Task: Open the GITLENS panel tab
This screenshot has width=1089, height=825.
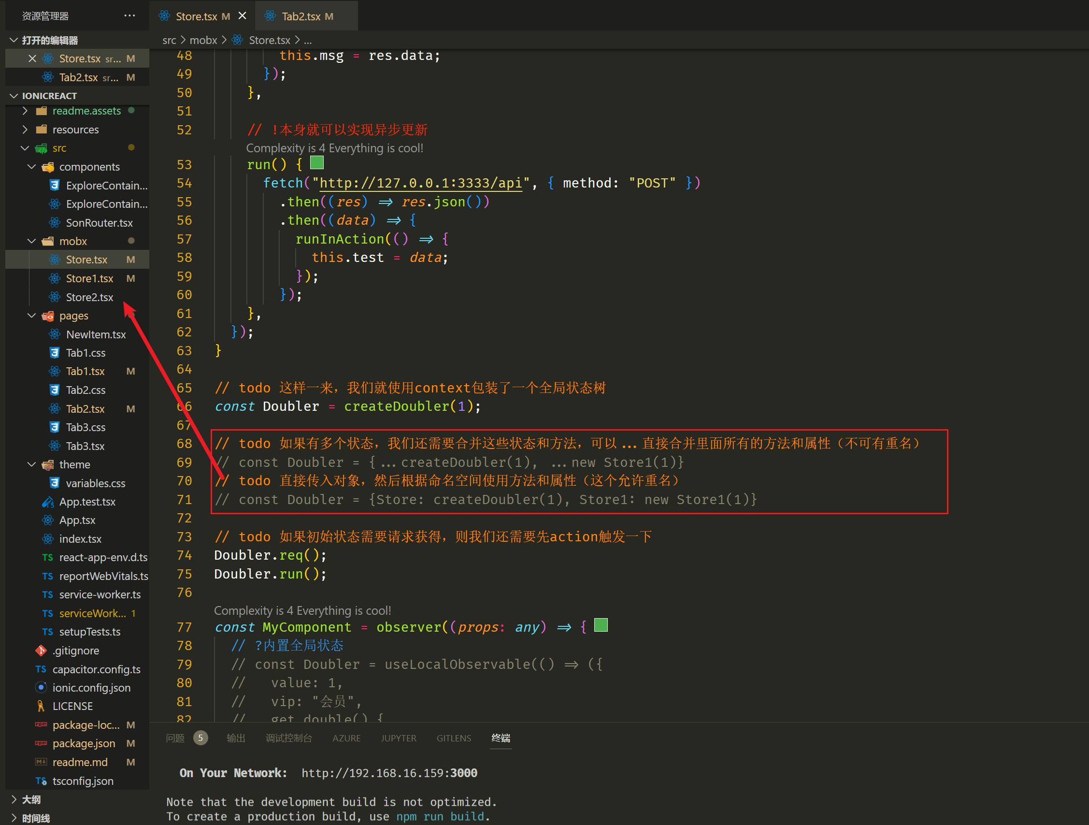Action: click(x=453, y=738)
